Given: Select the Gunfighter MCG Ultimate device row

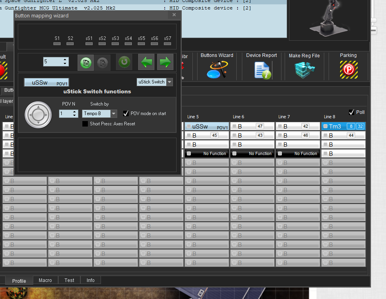Looking at the screenshot, I should click(x=143, y=8).
